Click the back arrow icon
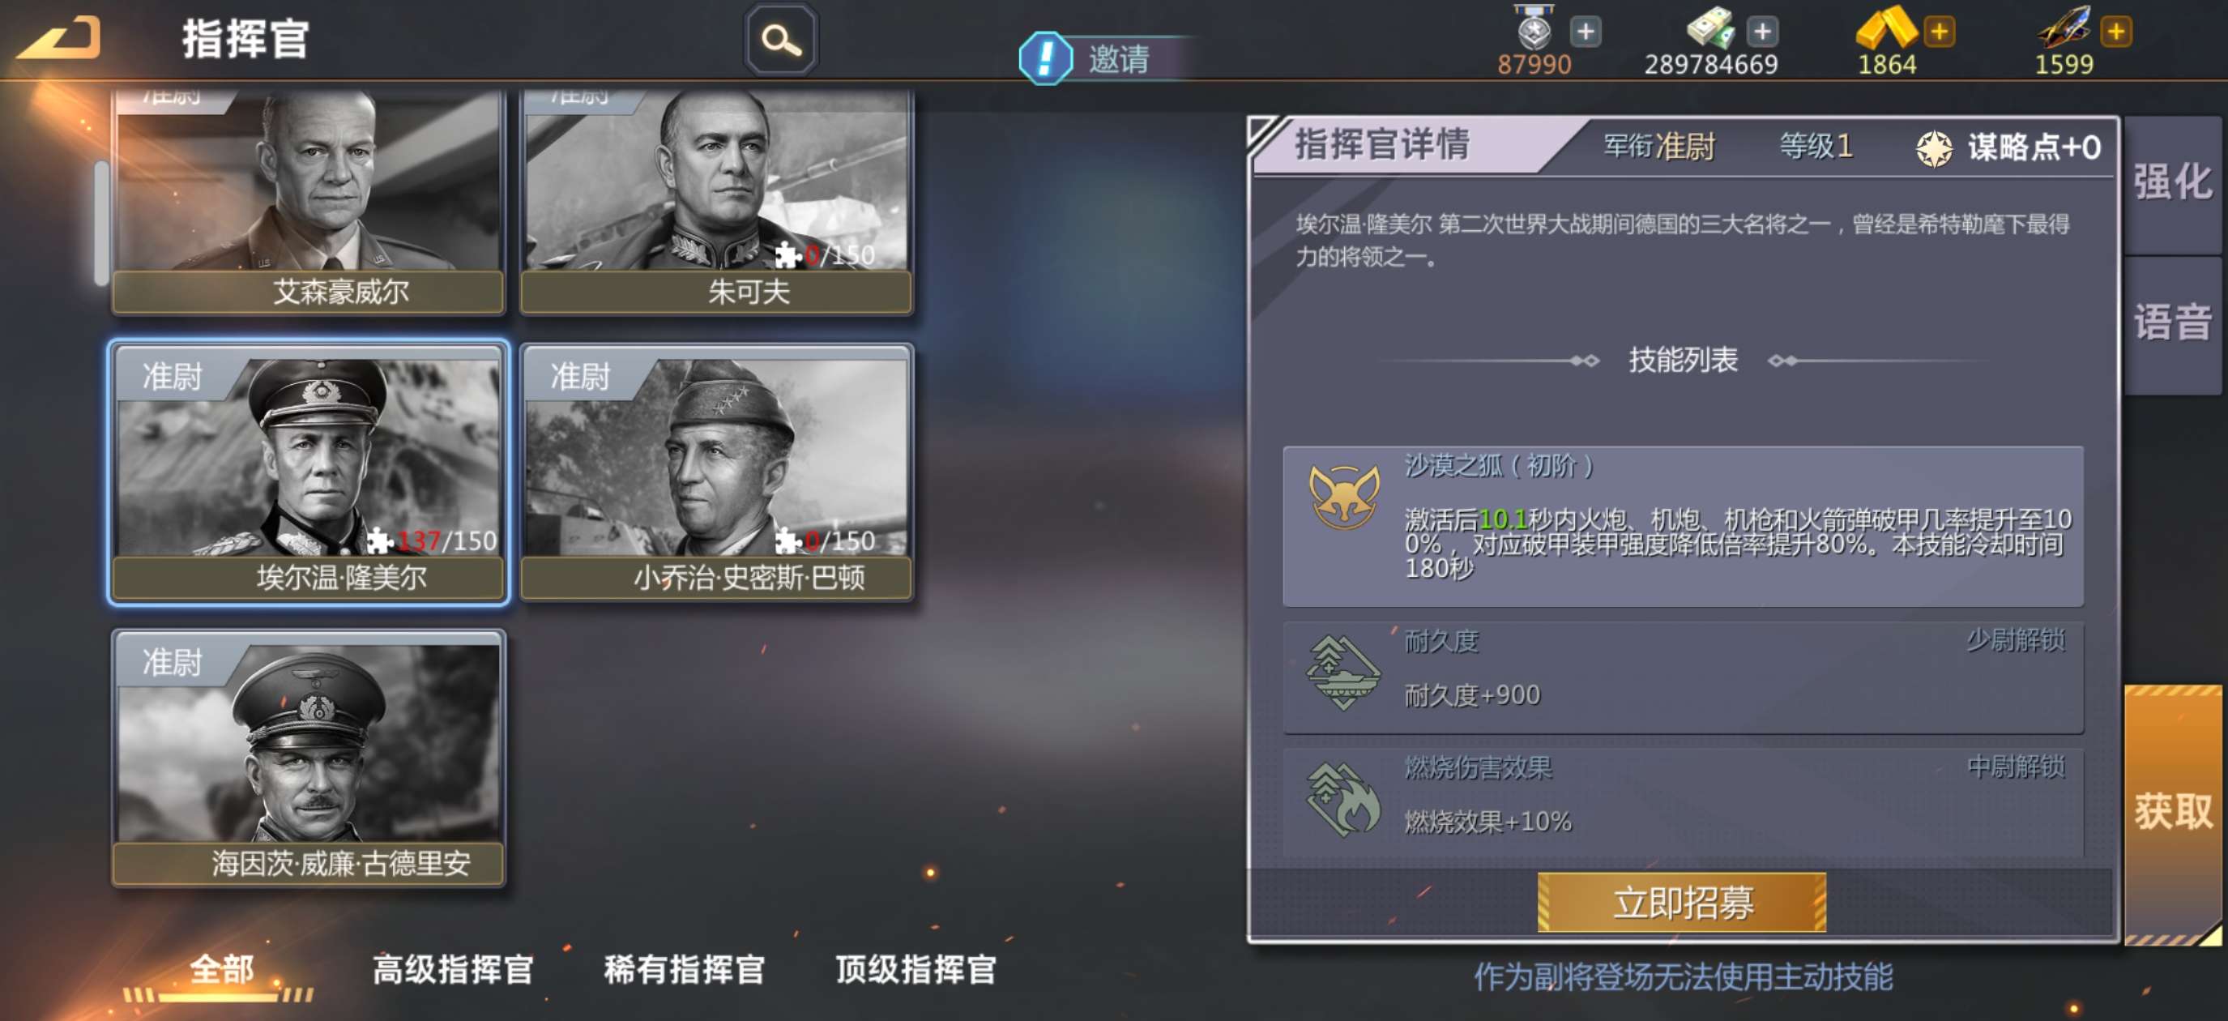The width and height of the screenshot is (2228, 1021). coord(59,38)
